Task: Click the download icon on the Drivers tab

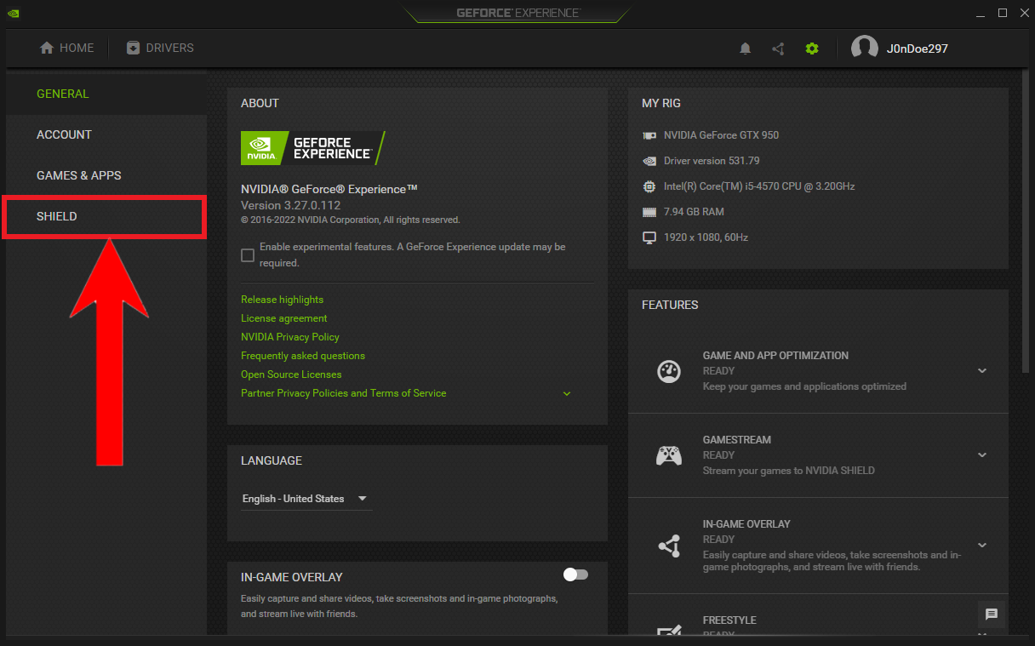Action: coord(133,48)
